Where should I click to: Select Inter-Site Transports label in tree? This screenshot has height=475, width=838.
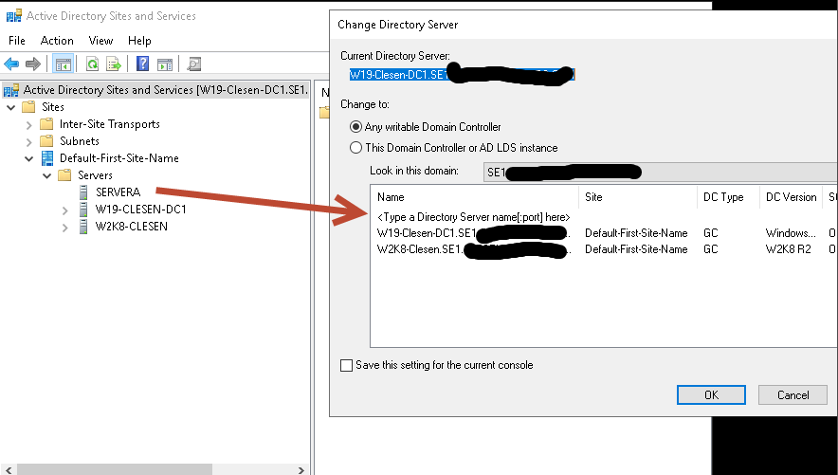pos(110,124)
